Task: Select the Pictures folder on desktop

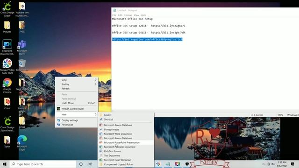Action: (7, 27)
